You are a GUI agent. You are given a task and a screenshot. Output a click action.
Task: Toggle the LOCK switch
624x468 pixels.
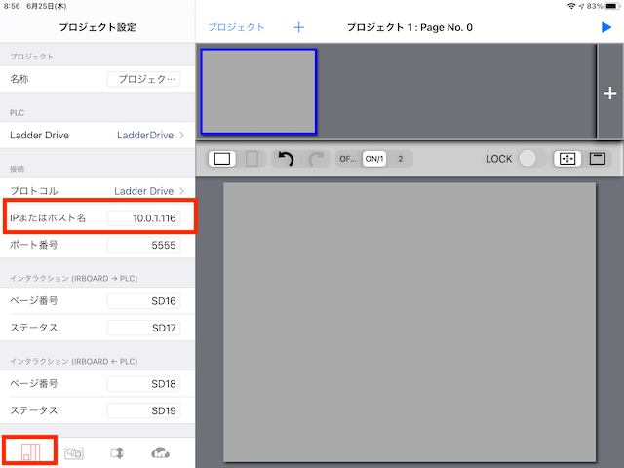pos(532,159)
